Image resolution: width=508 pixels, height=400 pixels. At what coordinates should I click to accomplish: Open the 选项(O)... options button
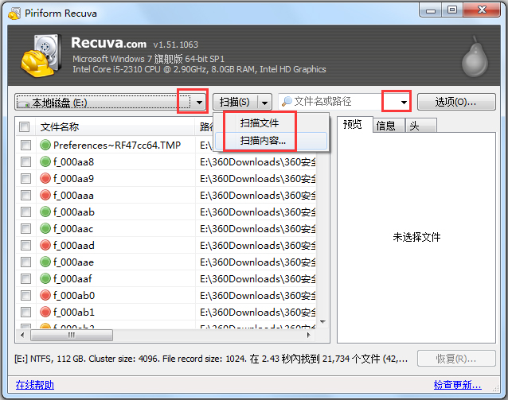455,102
